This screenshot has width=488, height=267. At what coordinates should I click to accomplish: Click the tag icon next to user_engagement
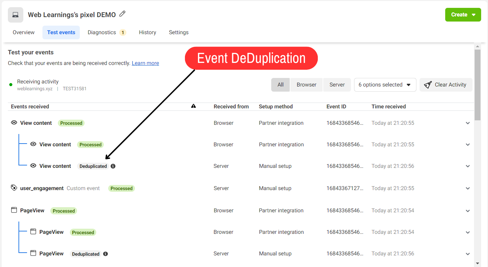pyautogui.click(x=14, y=187)
